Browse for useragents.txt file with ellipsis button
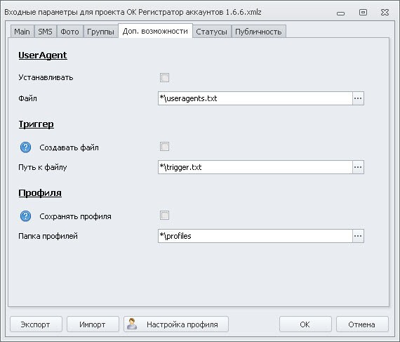Image resolution: width=400 pixels, height=342 pixels. pyautogui.click(x=358, y=98)
